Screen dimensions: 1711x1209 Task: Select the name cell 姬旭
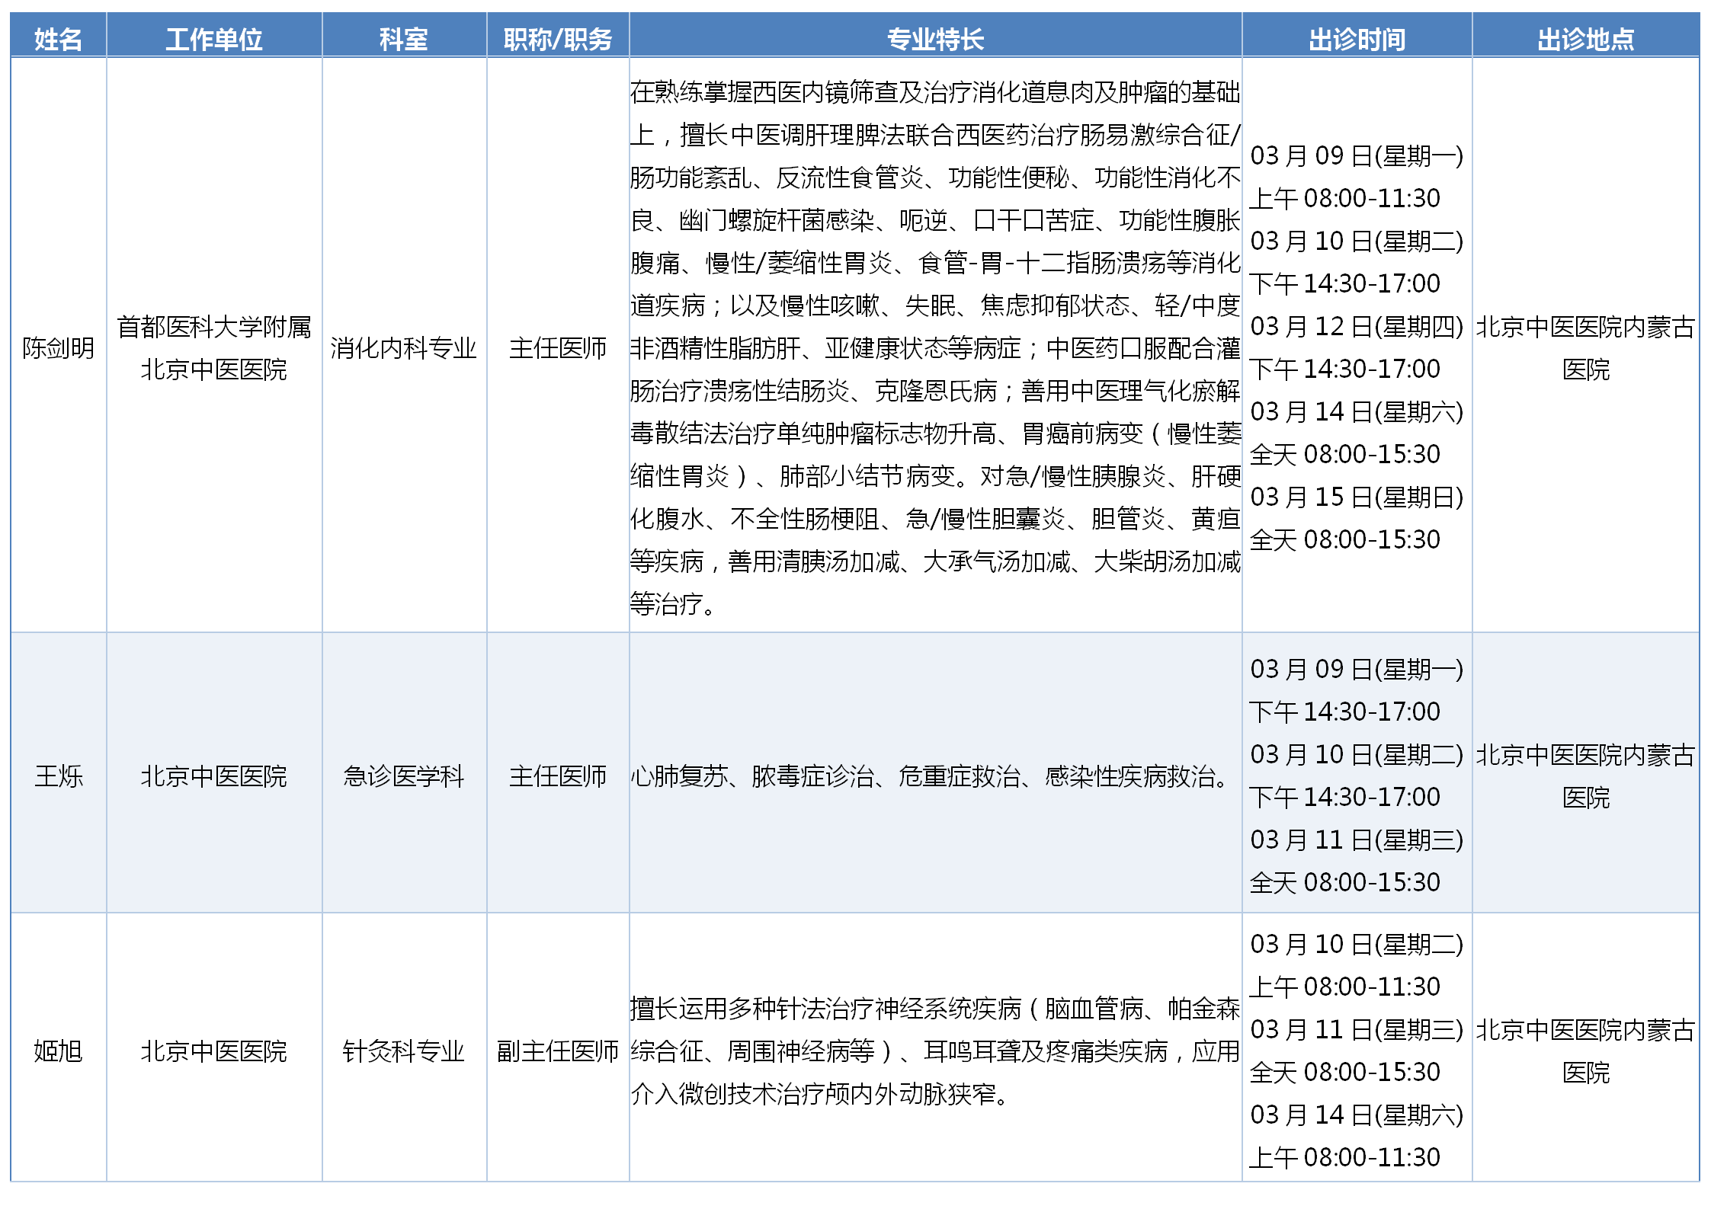point(58,1051)
